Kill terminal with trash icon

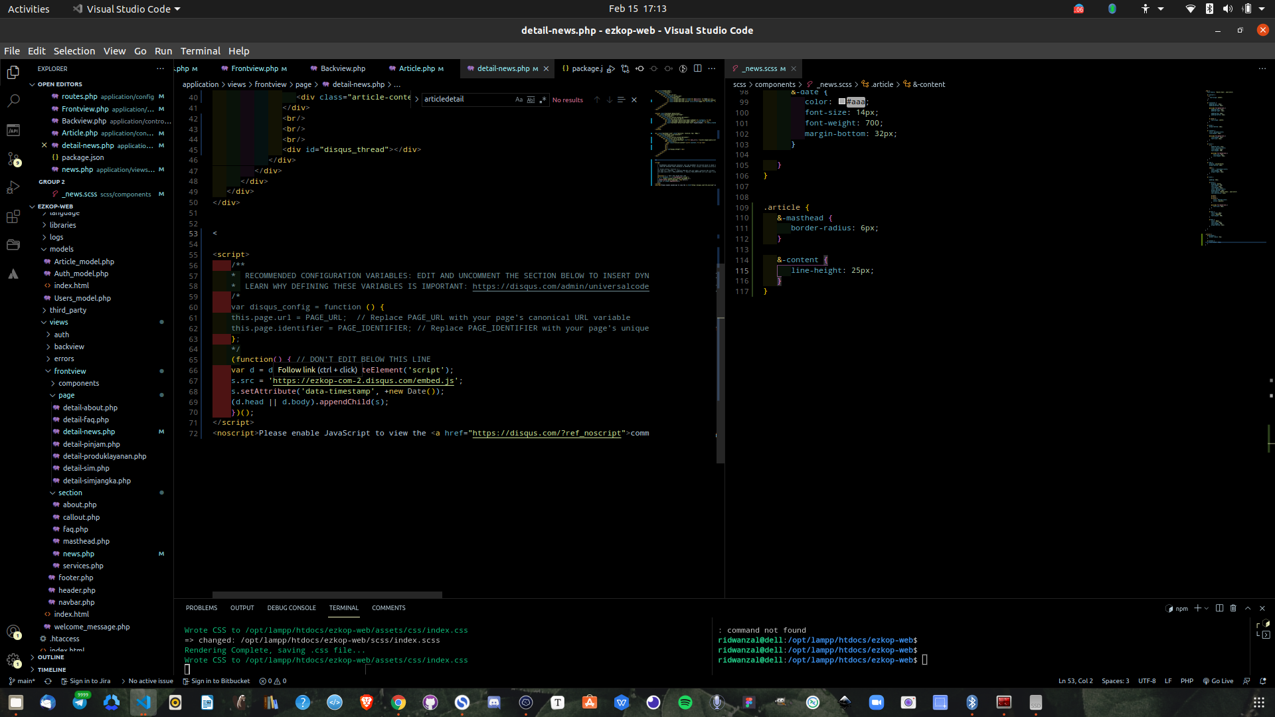pos(1233,608)
